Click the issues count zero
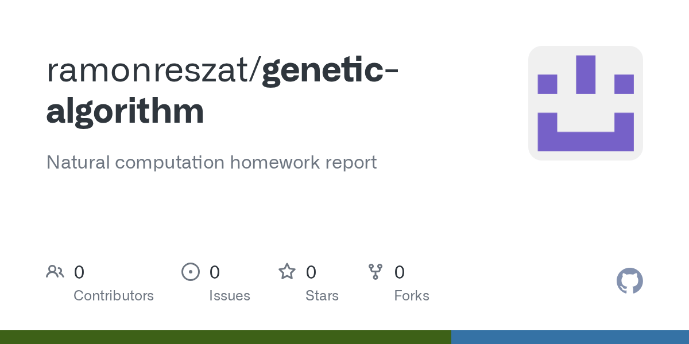 coord(215,272)
